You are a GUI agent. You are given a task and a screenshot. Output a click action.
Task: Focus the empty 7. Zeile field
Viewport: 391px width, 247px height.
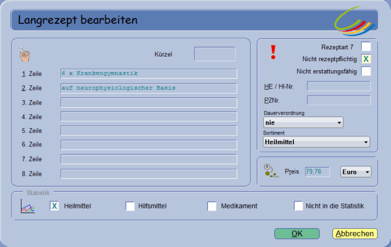[x=149, y=159]
